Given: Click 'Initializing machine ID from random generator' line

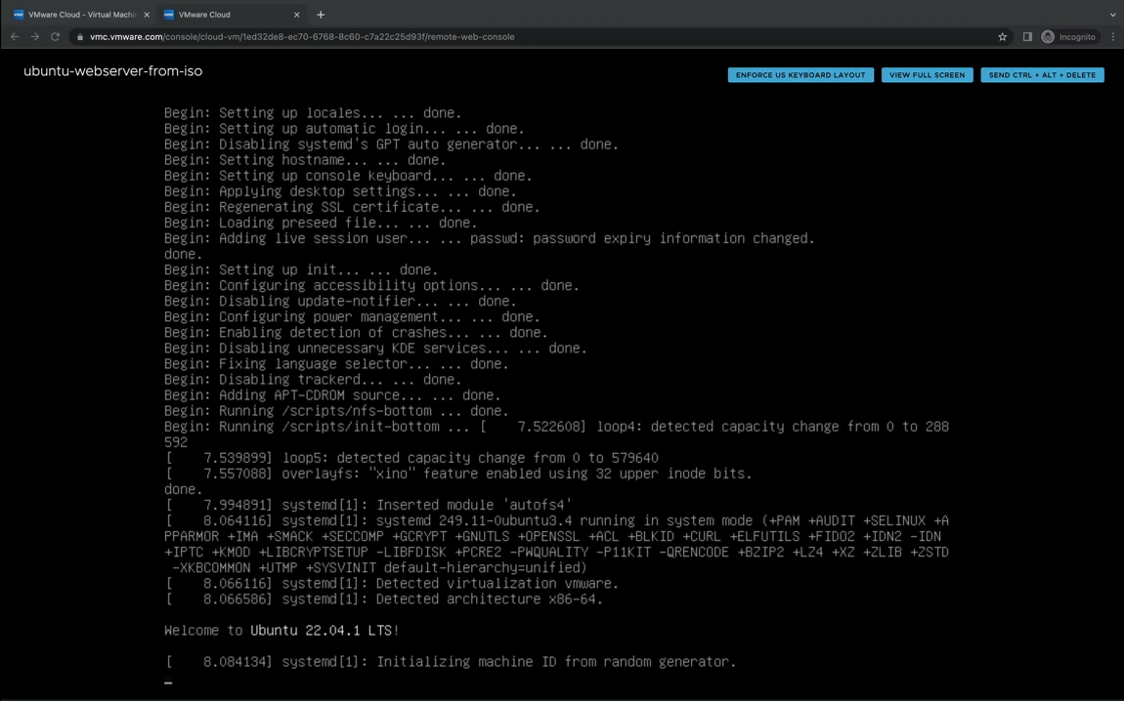Looking at the screenshot, I should 451,662.
